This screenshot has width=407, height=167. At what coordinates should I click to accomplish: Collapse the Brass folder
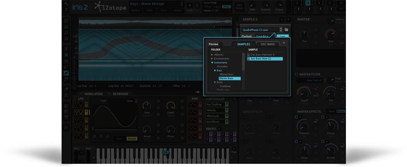(x=215, y=82)
